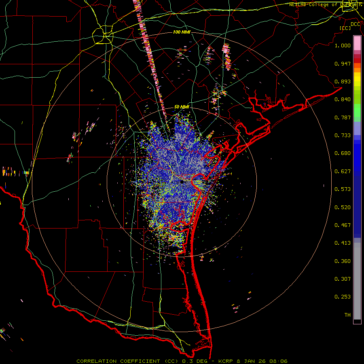Image resolution: width=364 pixels, height=364 pixels.
Task: Click the 0.467 color scale label
Action: [343, 225]
